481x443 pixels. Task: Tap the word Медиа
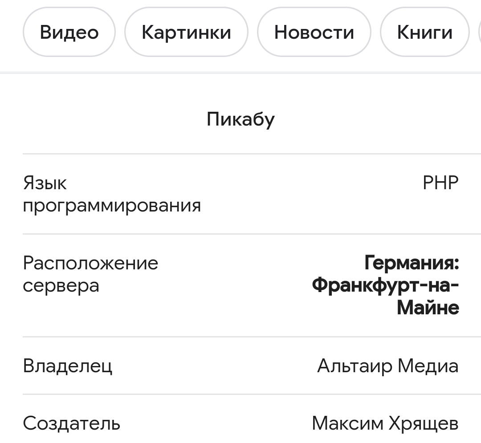(x=428, y=366)
